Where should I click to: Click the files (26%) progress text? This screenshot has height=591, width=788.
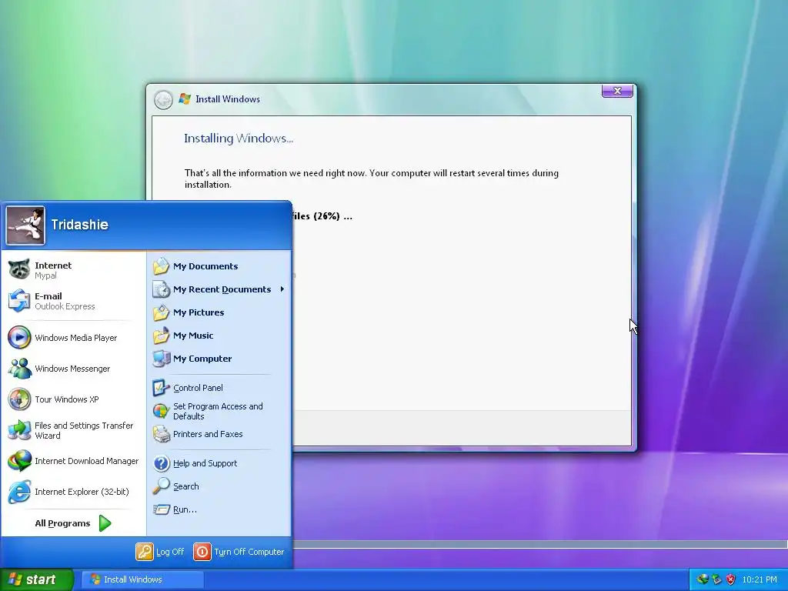(322, 216)
